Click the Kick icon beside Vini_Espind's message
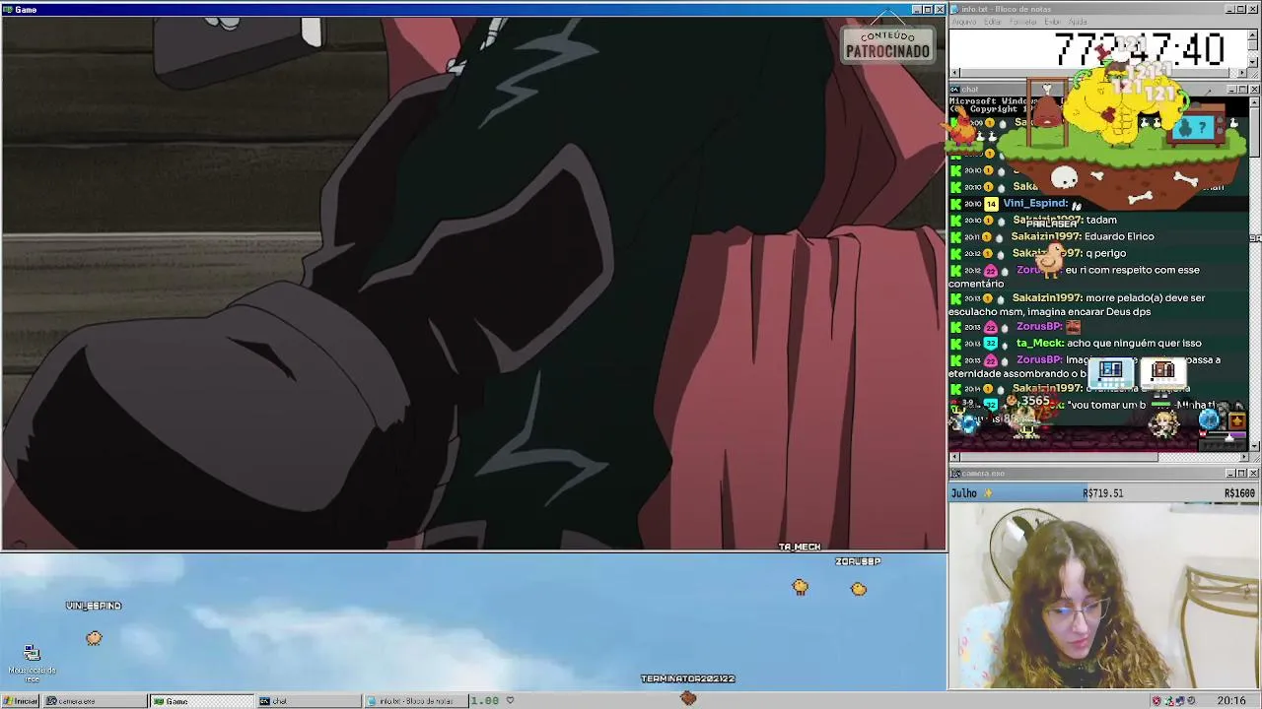This screenshot has height=709, width=1262. click(x=955, y=204)
